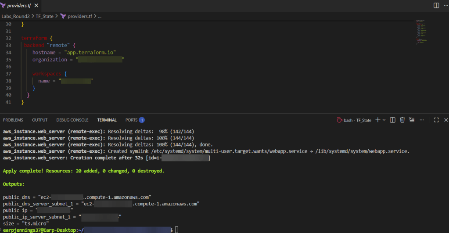Select the bash - TF_State terminal
Viewport: 449px width, 233px height.
(x=354, y=120)
